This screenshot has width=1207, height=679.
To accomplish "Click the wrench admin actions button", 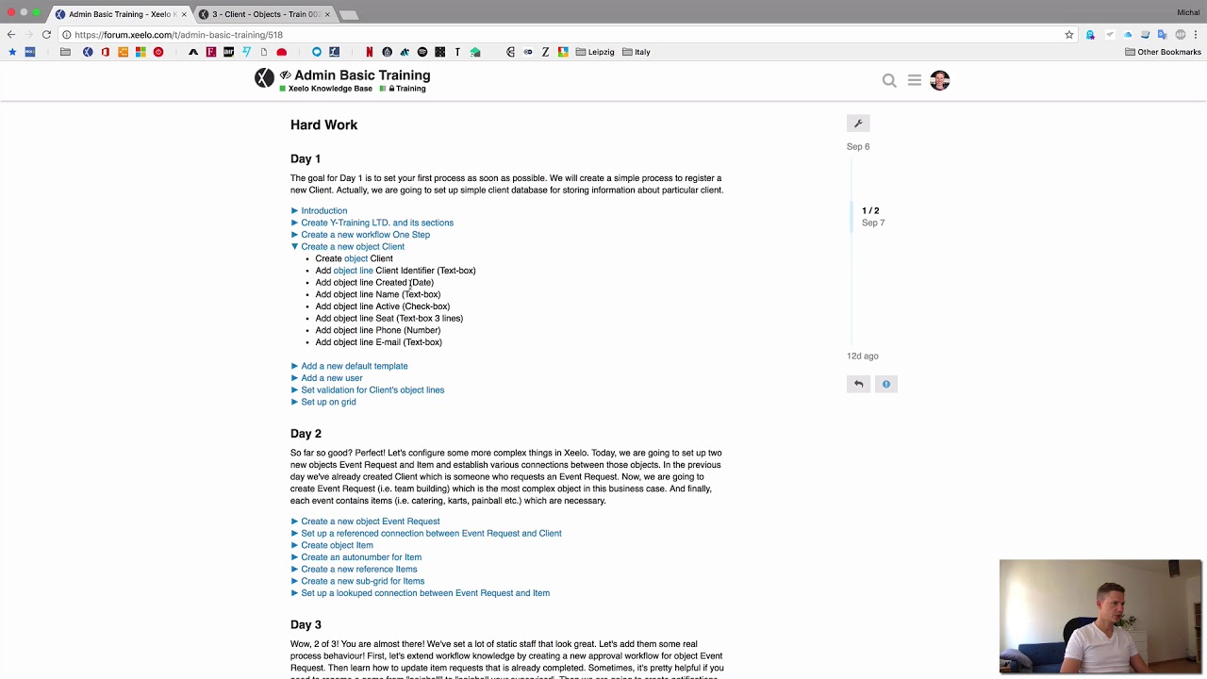I will tap(858, 124).
